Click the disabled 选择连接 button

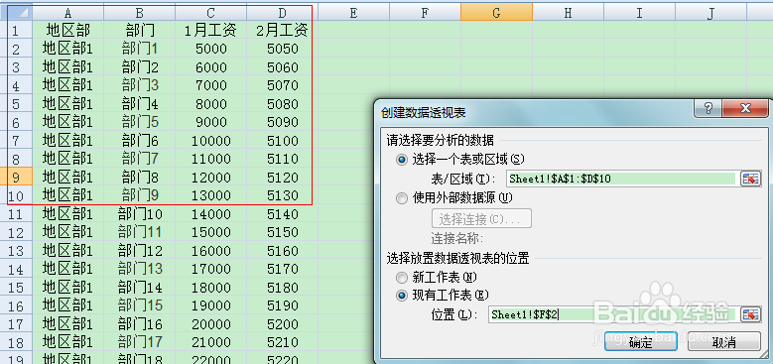click(x=481, y=218)
